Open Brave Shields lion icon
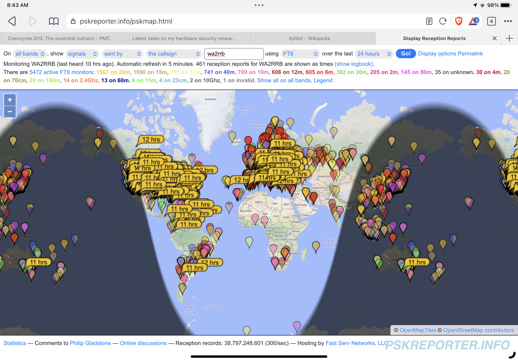This screenshot has height=361, width=518. 458,21
